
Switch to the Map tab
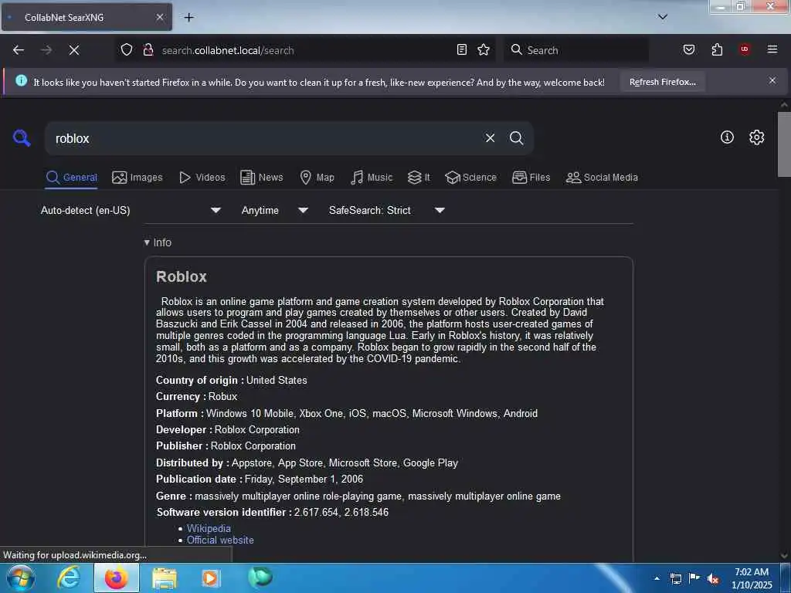[x=317, y=178]
